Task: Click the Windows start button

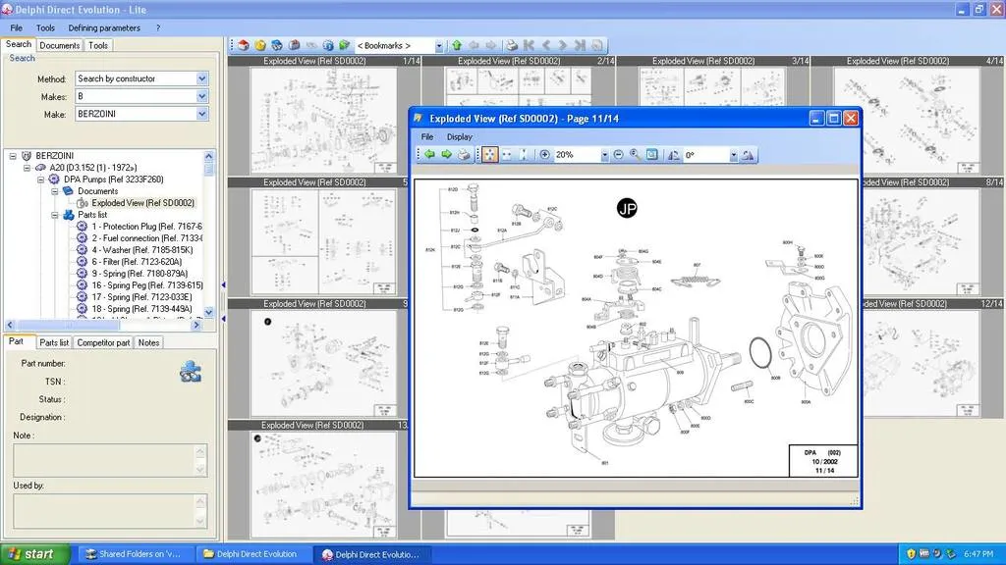Action: [34, 554]
